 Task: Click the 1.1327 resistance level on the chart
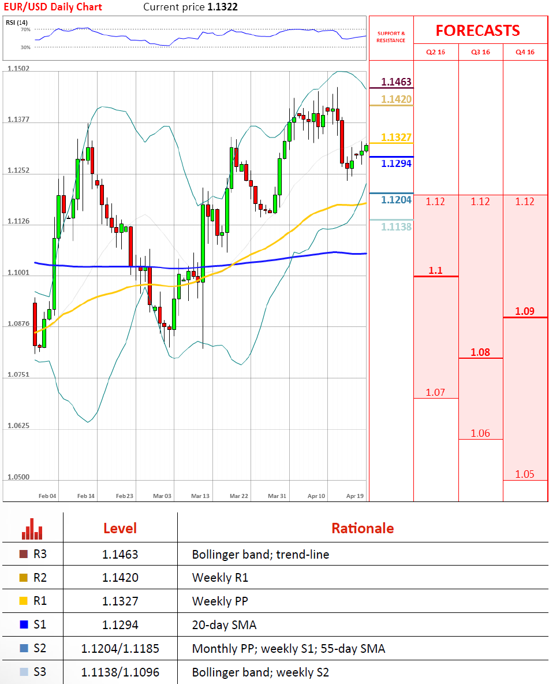(396, 137)
